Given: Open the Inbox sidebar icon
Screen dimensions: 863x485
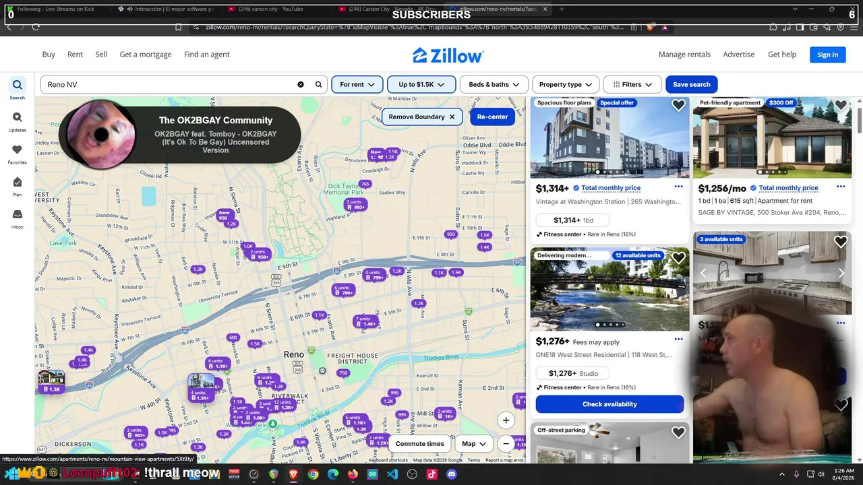Looking at the screenshot, I should (x=18, y=218).
